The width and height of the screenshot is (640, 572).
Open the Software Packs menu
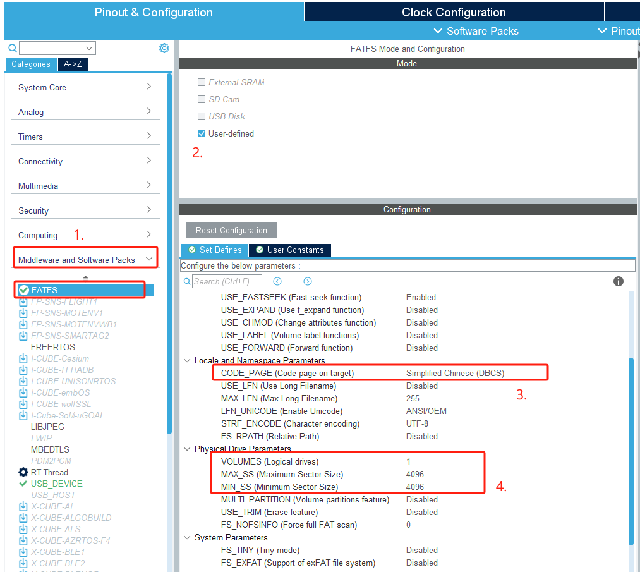[x=476, y=31]
